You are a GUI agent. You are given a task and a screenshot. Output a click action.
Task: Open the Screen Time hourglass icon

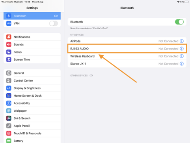(9, 59)
